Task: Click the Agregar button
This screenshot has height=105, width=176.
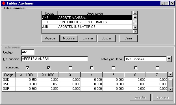Action: click(50, 38)
